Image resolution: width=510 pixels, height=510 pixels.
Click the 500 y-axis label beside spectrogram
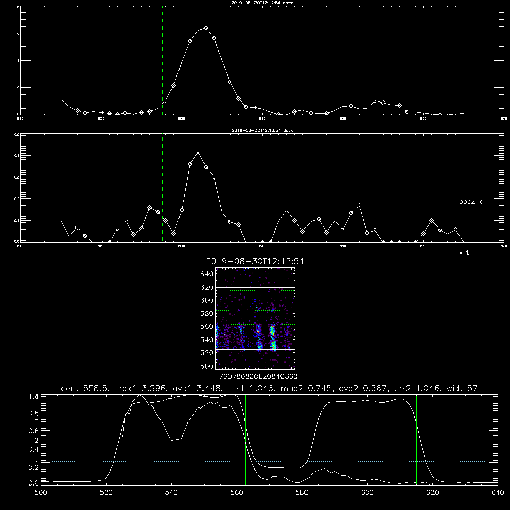[x=207, y=366]
